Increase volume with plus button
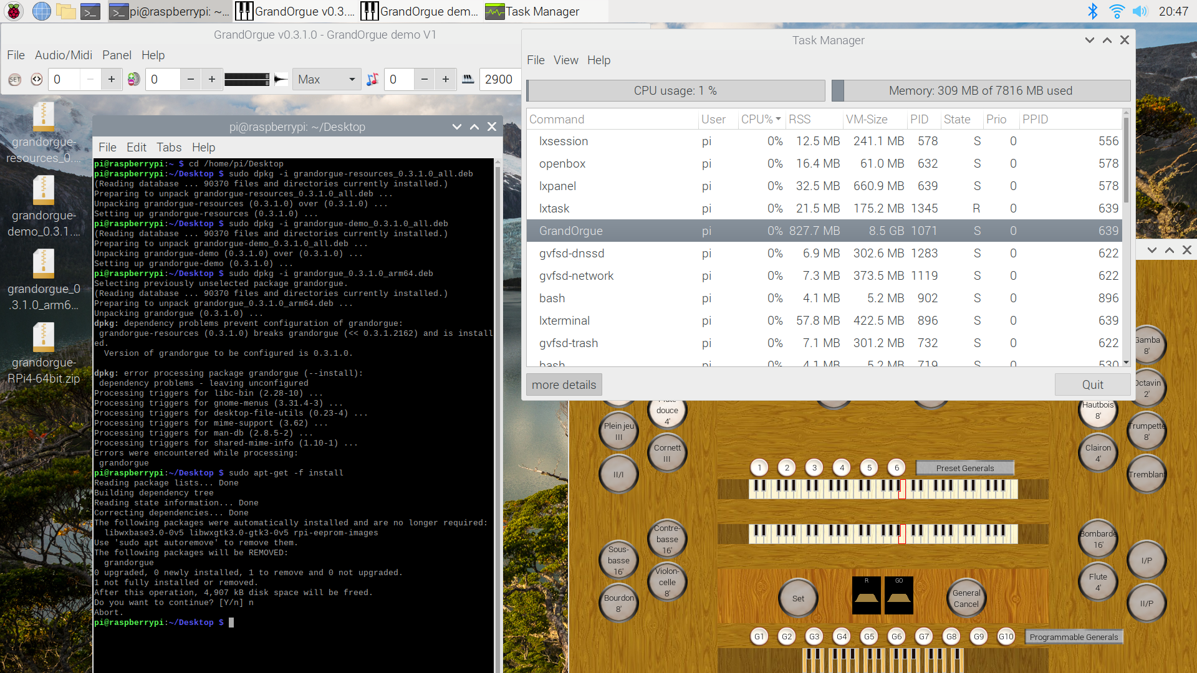 [x=212, y=79]
